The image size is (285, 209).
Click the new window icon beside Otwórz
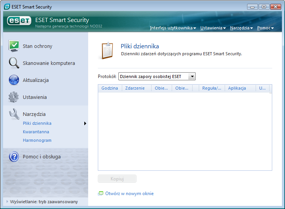click(101, 194)
